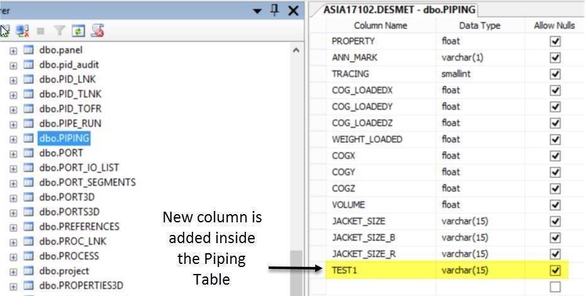Click the TEST1 column name cell
Image resolution: width=585 pixels, height=296 pixels.
[x=381, y=270]
